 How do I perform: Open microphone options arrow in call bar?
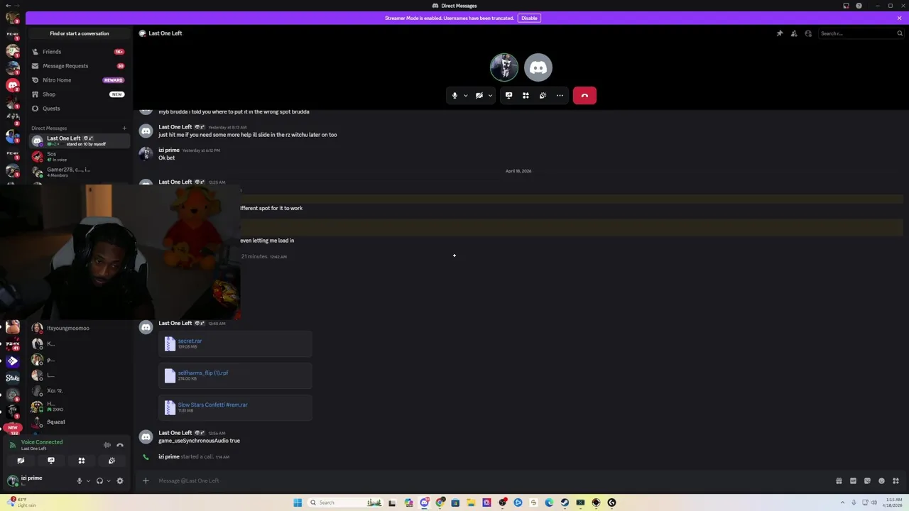(x=466, y=95)
